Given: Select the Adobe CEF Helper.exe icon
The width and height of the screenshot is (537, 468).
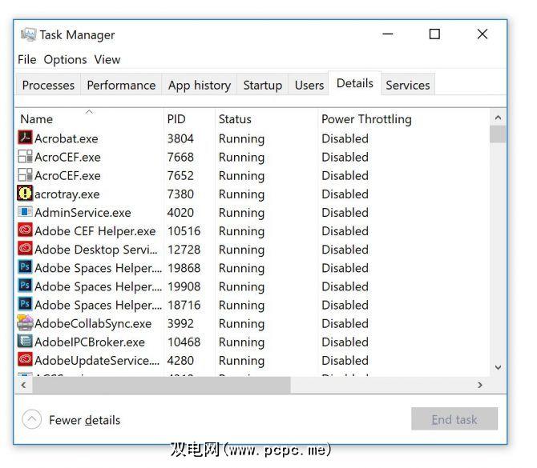Looking at the screenshot, I should point(25,231).
